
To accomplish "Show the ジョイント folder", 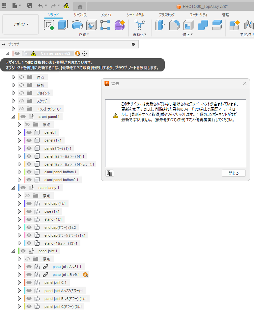I will 21,93.
